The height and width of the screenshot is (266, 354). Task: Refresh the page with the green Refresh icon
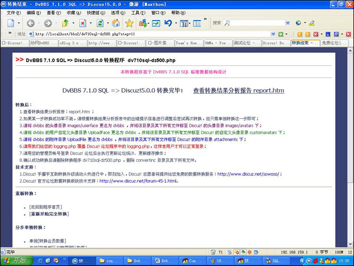point(100,23)
